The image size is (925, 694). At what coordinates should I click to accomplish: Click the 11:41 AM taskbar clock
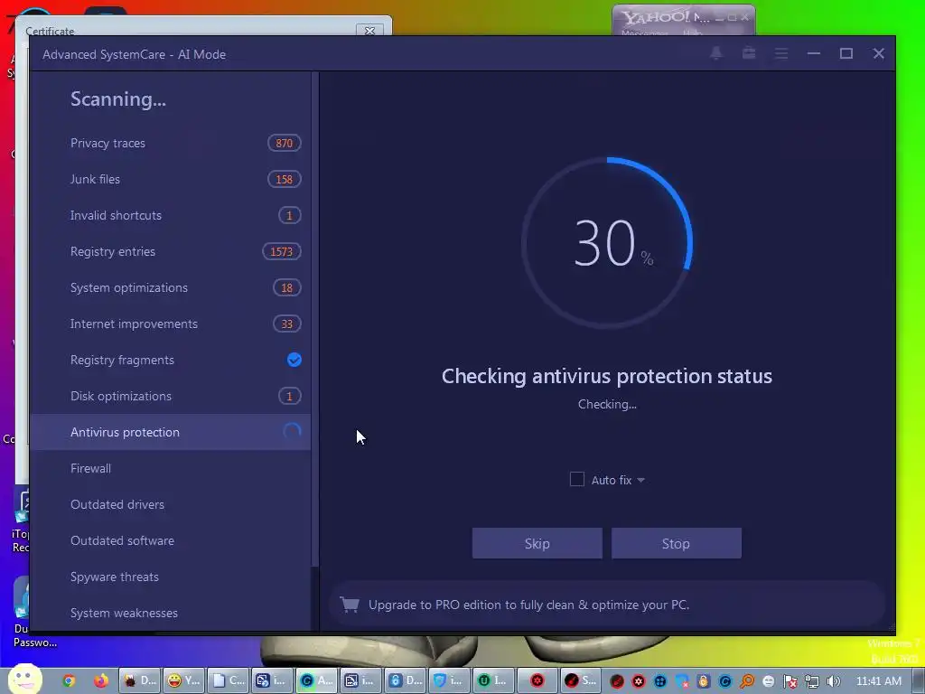coord(878,680)
